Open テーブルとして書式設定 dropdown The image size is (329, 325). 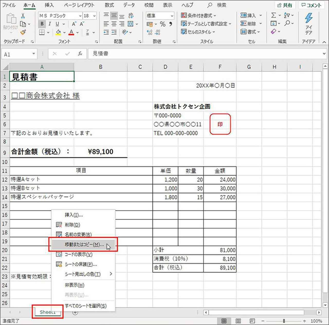coord(206,24)
